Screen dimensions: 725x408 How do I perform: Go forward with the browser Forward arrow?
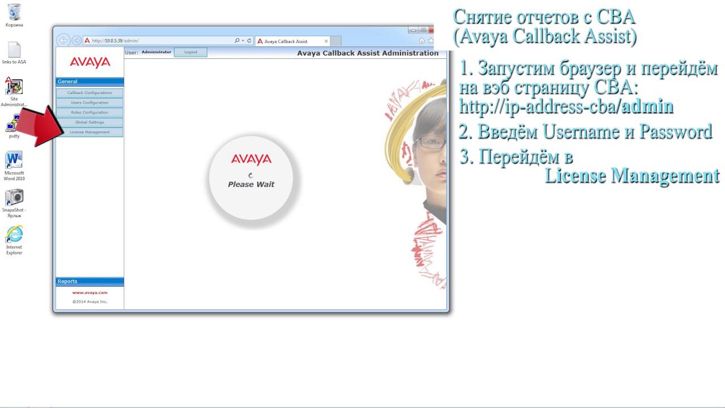(x=76, y=40)
